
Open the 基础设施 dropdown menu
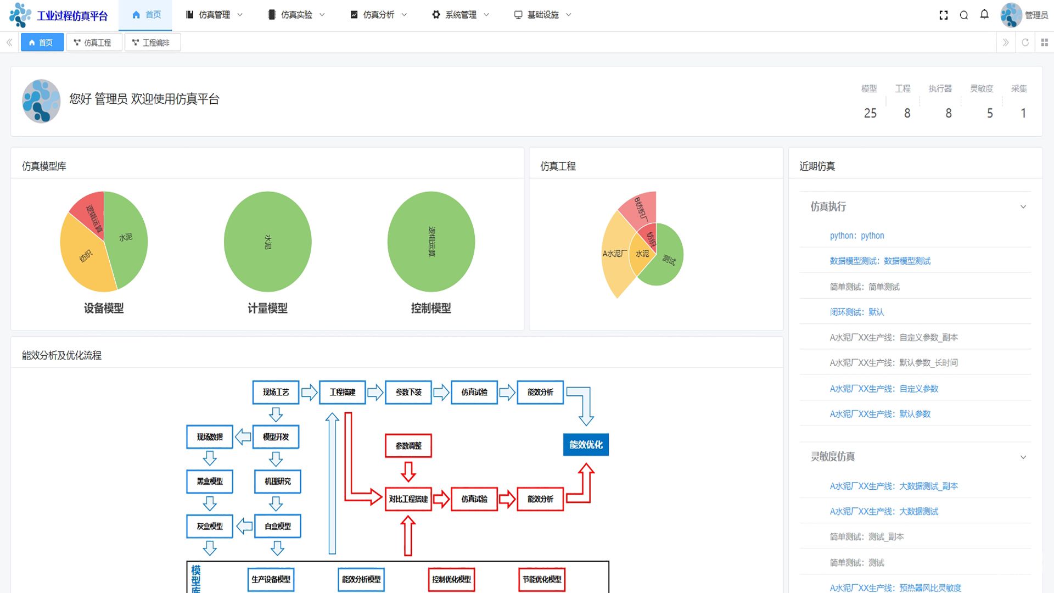click(543, 15)
